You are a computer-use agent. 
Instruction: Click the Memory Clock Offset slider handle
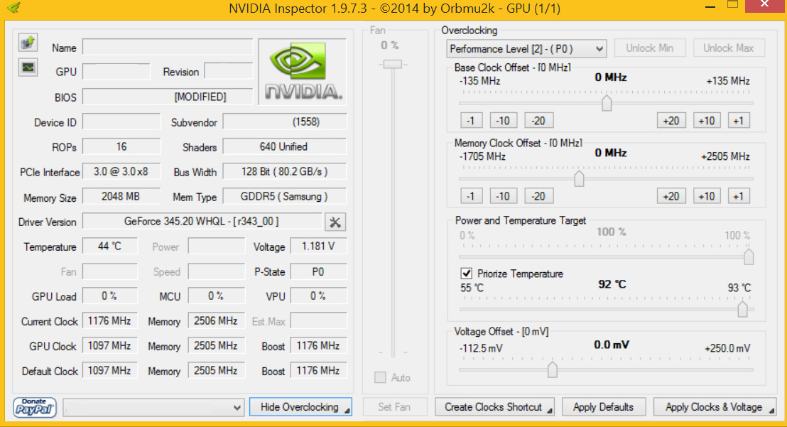click(x=579, y=178)
